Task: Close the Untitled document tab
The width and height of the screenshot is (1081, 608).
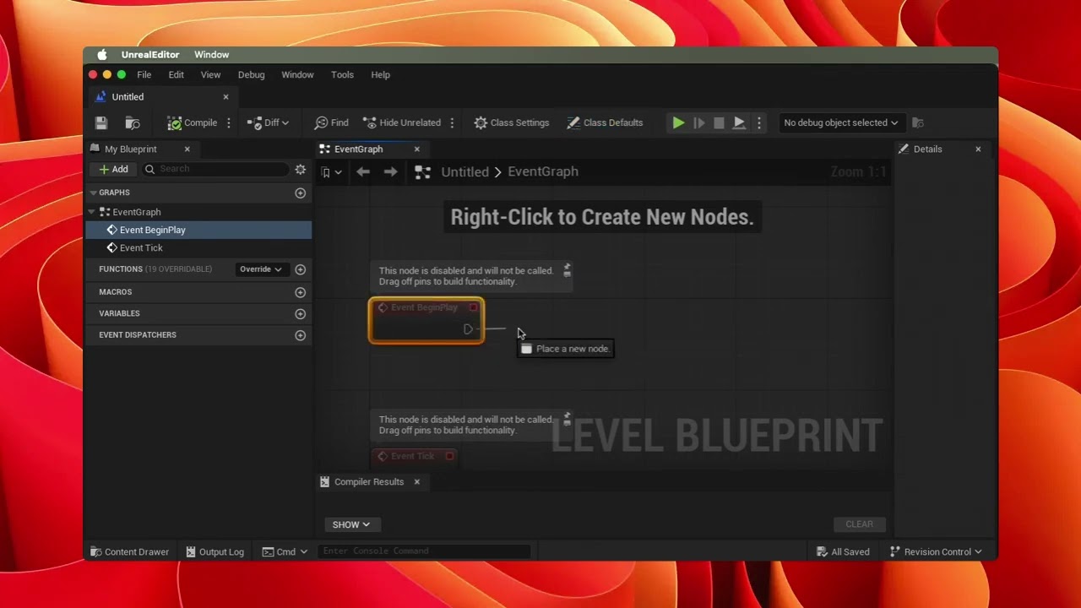Action: tap(225, 97)
